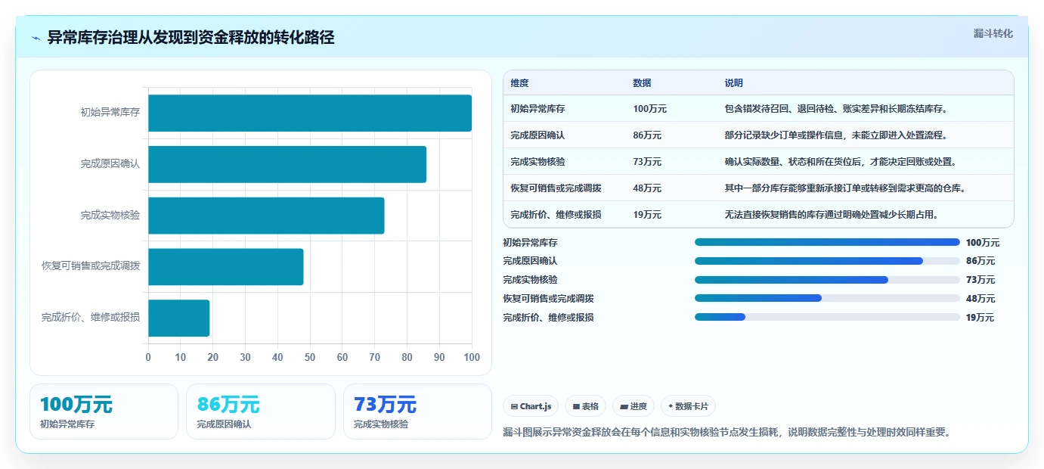Click the 完成原因确认 chart axis label

(x=110, y=164)
